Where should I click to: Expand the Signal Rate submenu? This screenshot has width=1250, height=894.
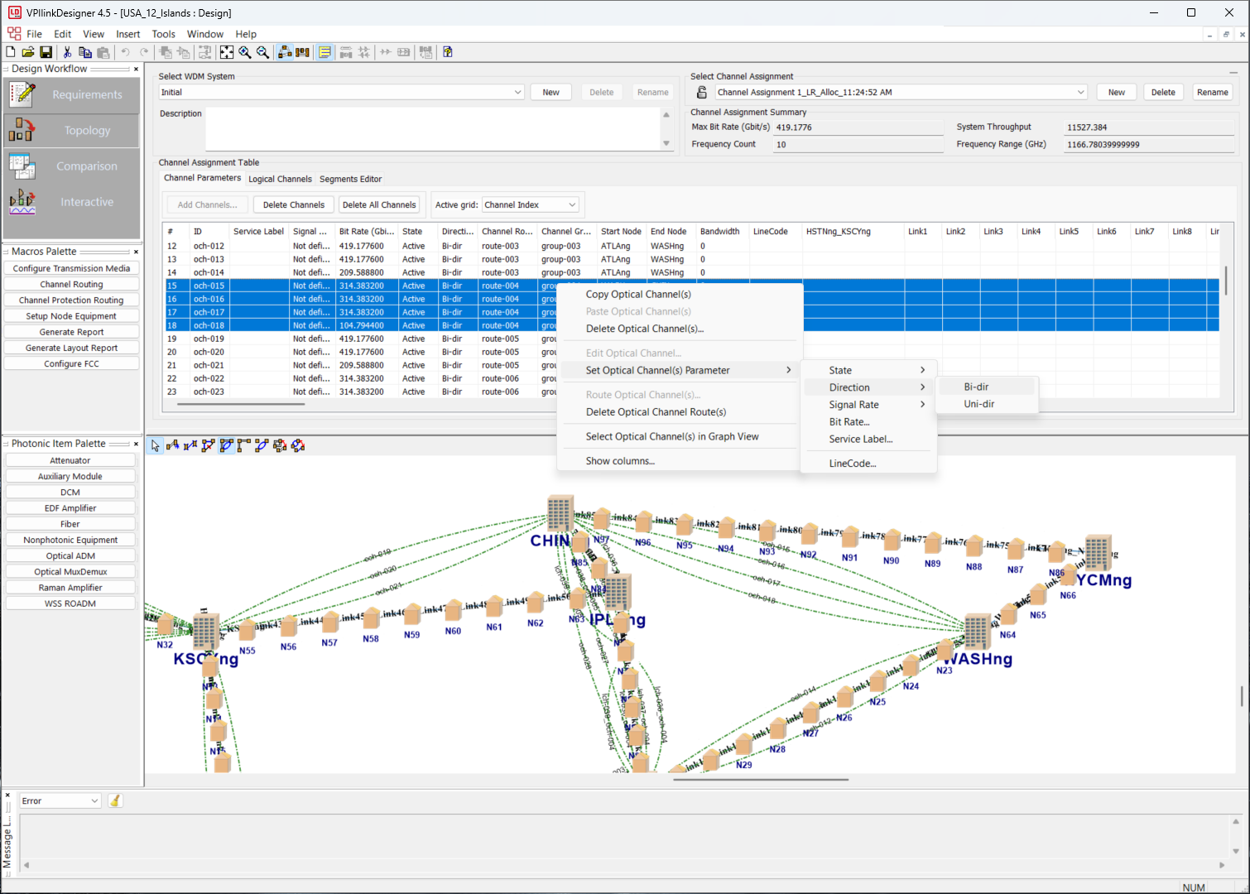coord(869,405)
